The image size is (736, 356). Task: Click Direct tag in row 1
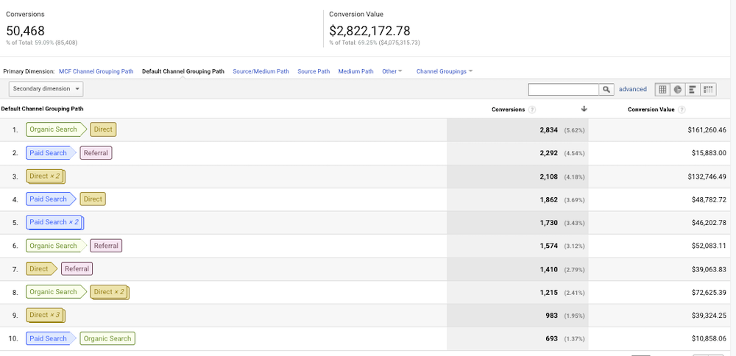tap(103, 129)
